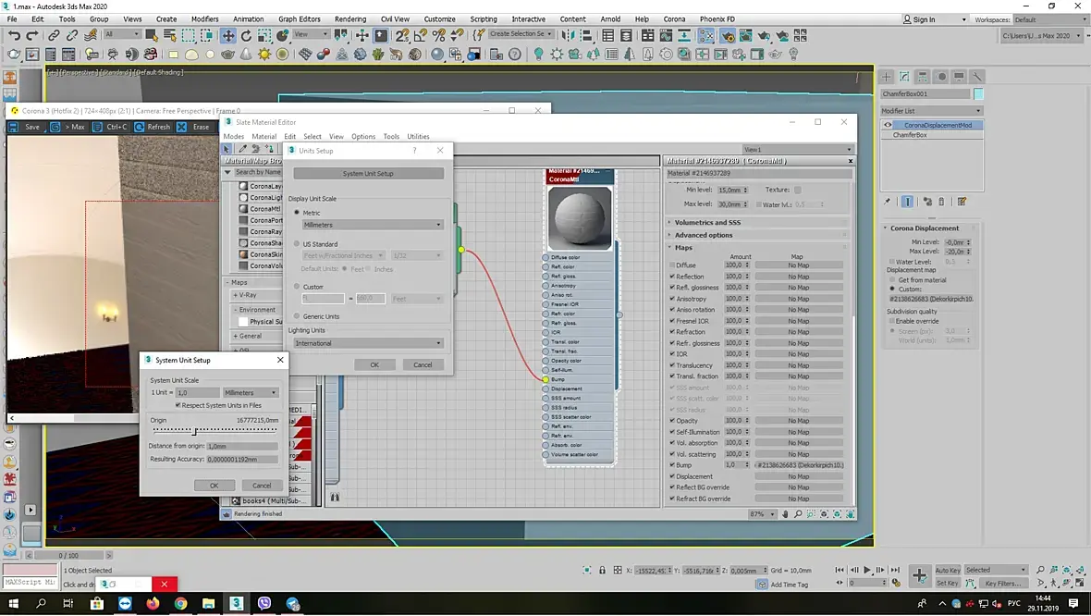
Task: Open the Rendering menu
Action: [x=349, y=18]
